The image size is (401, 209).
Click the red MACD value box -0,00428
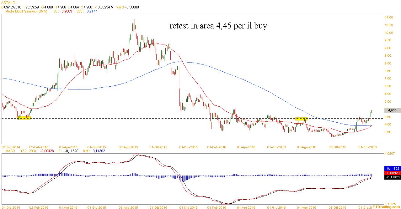pyautogui.click(x=392, y=173)
